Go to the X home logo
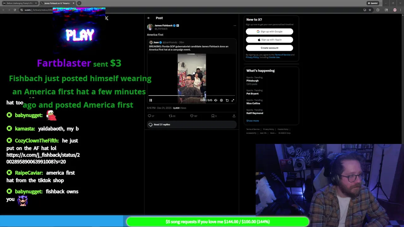The width and height of the screenshot is (404, 227). point(107,18)
